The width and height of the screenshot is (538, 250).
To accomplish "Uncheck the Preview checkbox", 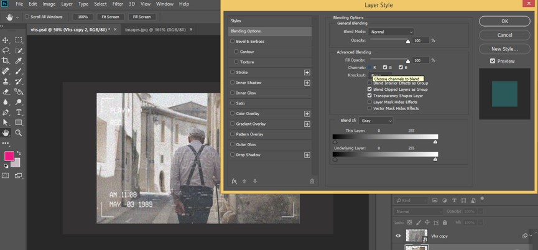I will 493,61.
